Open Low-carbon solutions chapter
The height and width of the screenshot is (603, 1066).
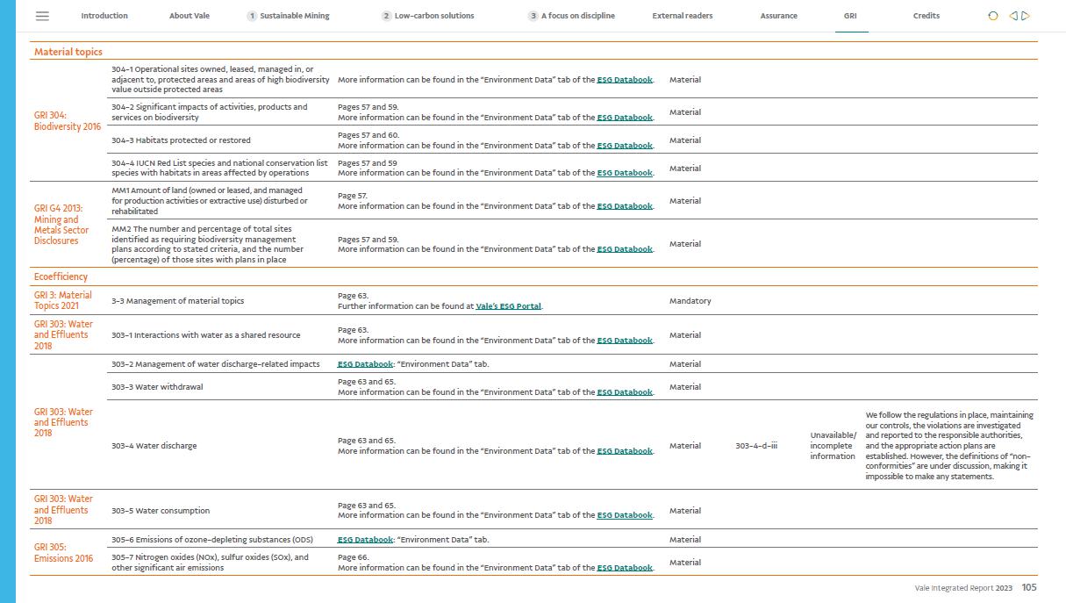pyautogui.click(x=434, y=16)
